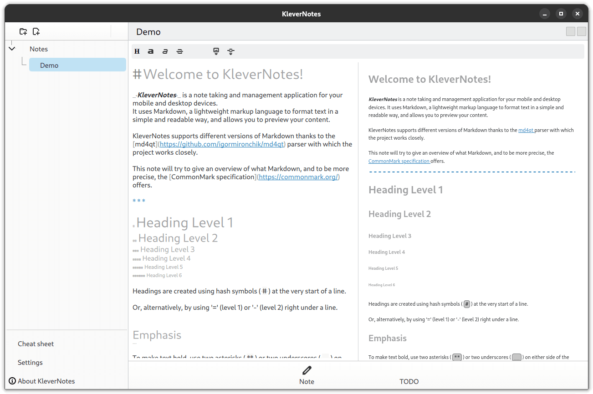Apply heading formatting with the H icon
This screenshot has width=593, height=394.
point(137,51)
